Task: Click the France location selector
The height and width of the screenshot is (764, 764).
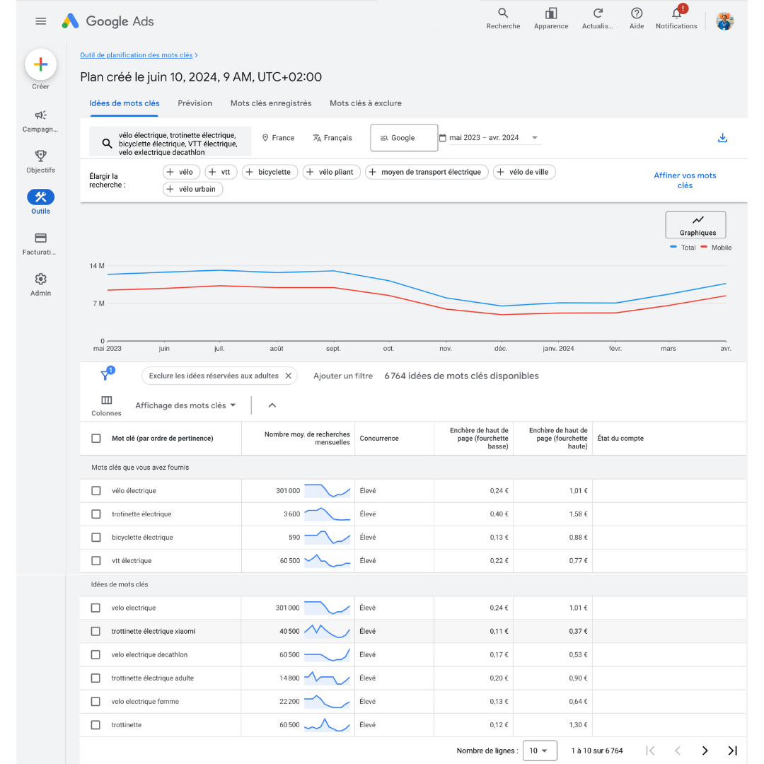Action: 278,138
